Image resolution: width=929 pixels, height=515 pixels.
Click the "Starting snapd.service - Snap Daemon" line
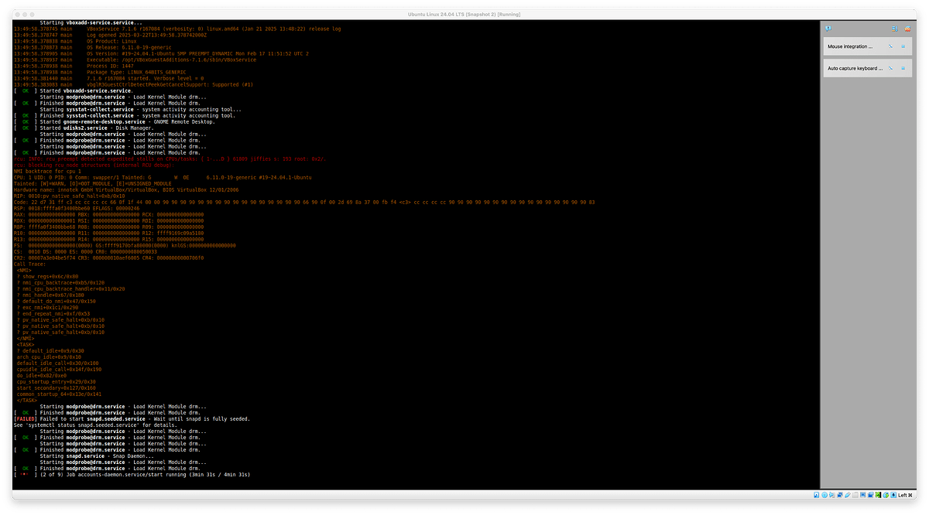97,455
